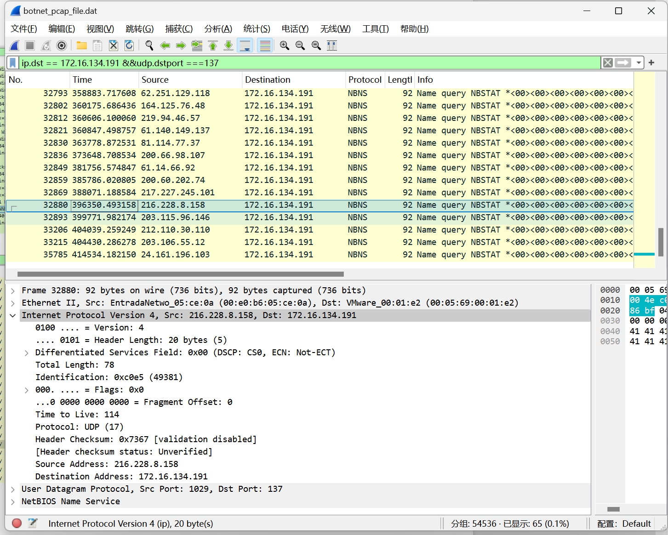Open Find Packet magnifier icon

pyautogui.click(x=149, y=46)
